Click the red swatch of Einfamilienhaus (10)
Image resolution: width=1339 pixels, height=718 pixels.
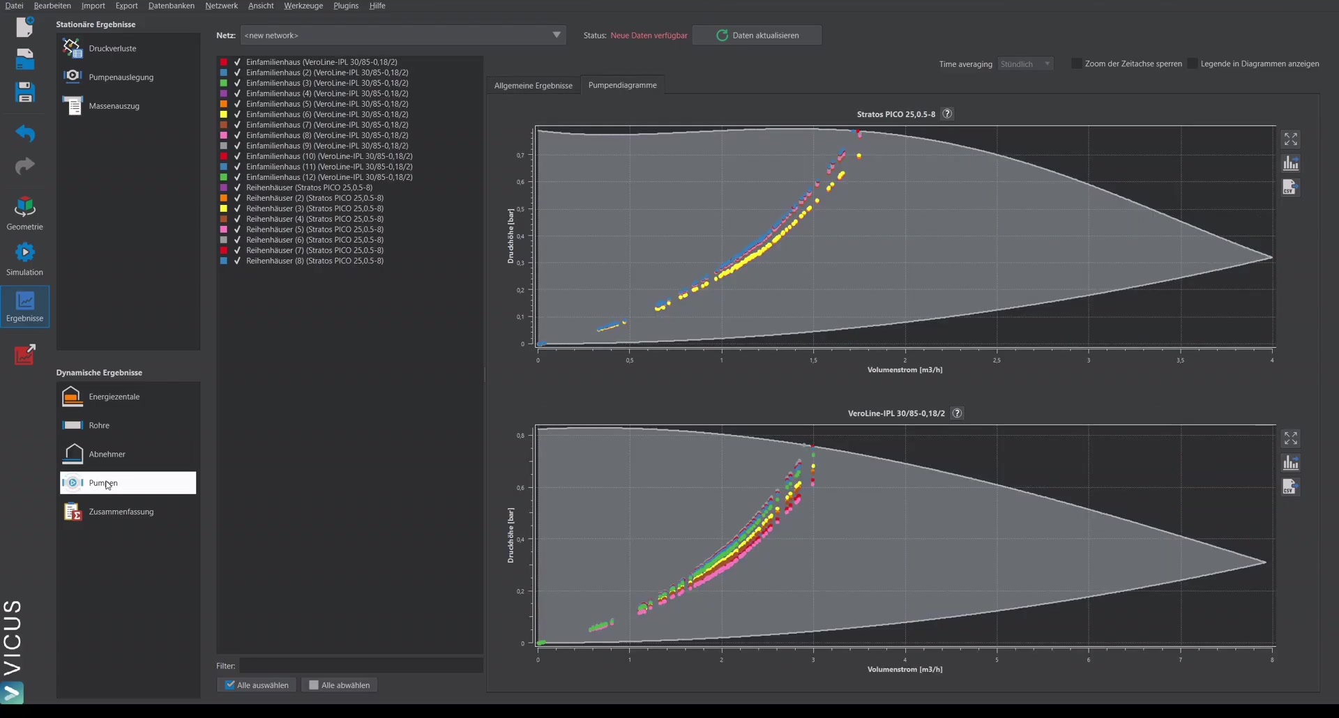224,156
